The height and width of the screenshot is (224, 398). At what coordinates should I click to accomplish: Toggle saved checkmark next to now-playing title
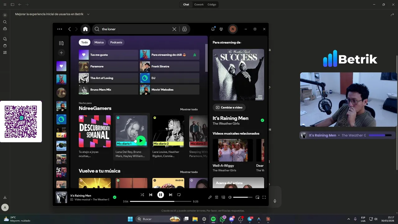click(x=114, y=197)
